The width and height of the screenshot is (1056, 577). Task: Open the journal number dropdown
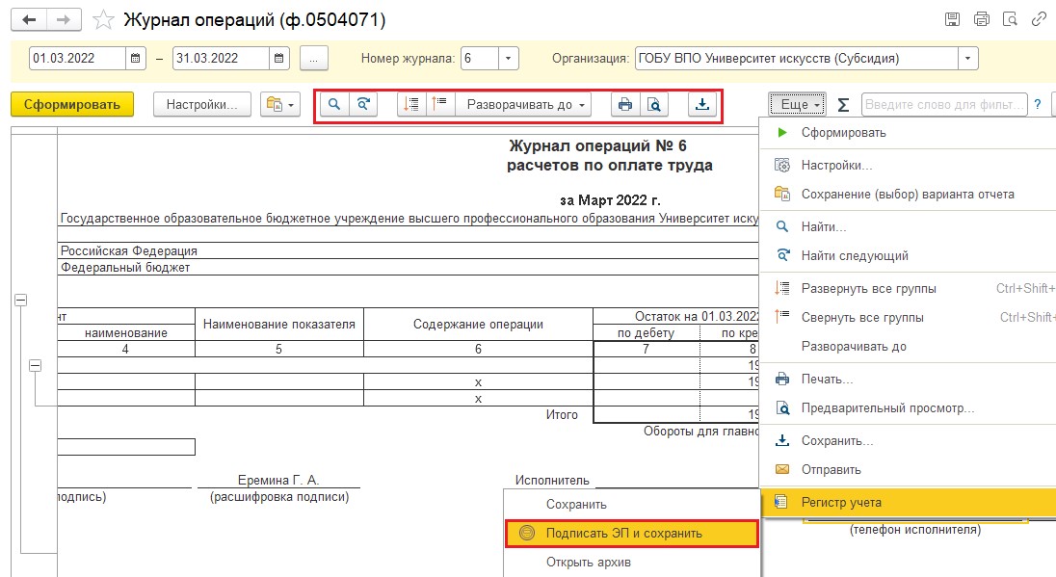[509, 59]
